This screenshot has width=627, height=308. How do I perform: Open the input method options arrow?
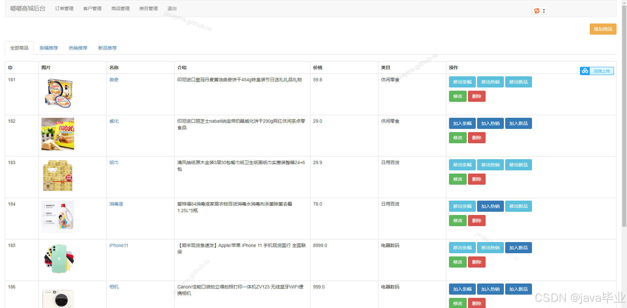pyautogui.click(x=544, y=11)
